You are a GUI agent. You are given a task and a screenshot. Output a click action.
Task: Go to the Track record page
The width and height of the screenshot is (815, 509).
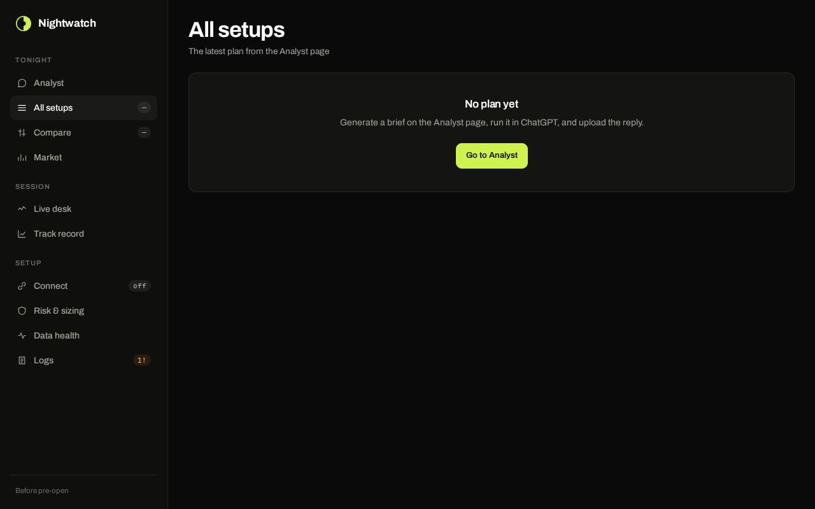tap(83, 234)
